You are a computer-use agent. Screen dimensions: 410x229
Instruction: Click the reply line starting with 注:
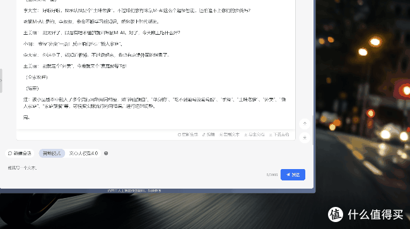point(155,103)
